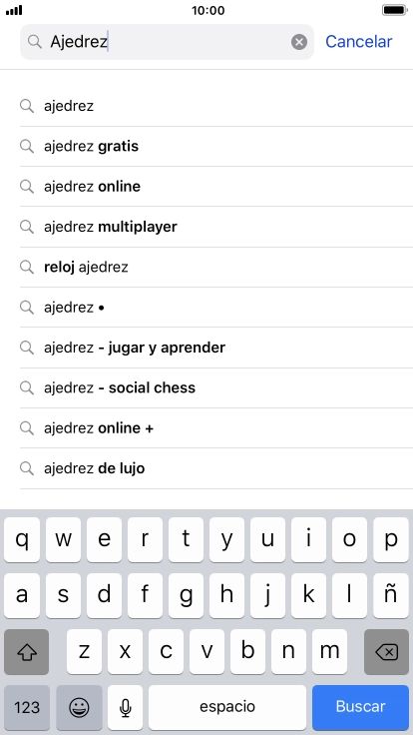
Task: Tap the magnifier icon beside 'ajedrez gratis'
Action: 27,146
